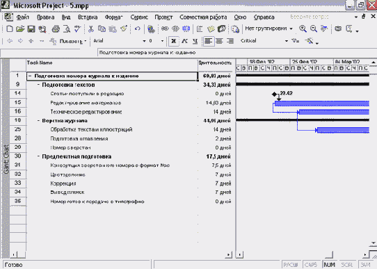Open Task Information icon
377x269 pixels.
click(200, 29)
